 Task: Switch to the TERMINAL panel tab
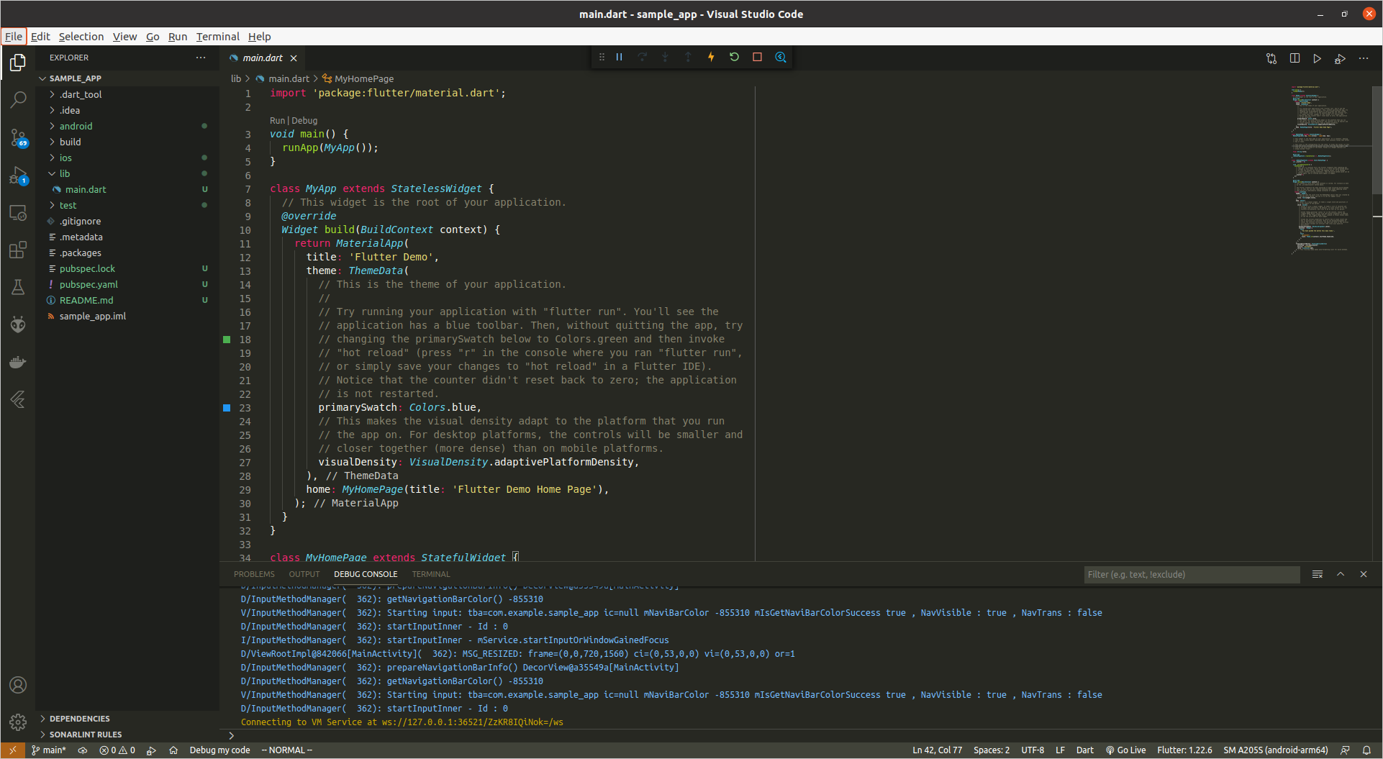(x=430, y=574)
